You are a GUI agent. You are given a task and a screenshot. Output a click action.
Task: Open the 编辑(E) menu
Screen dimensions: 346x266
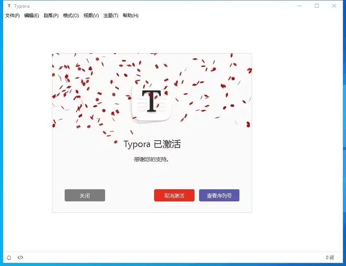click(32, 15)
